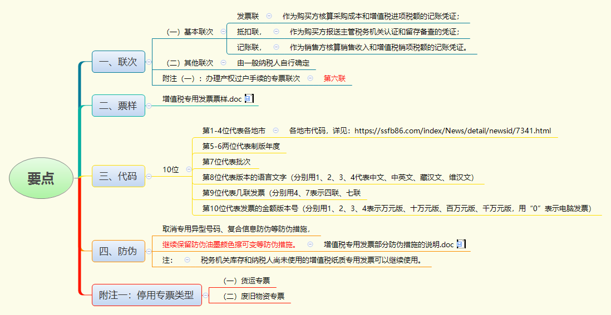The image size is (611, 315).
Task: Select the 第1-4位代表各地市 node
Action: 234,131
